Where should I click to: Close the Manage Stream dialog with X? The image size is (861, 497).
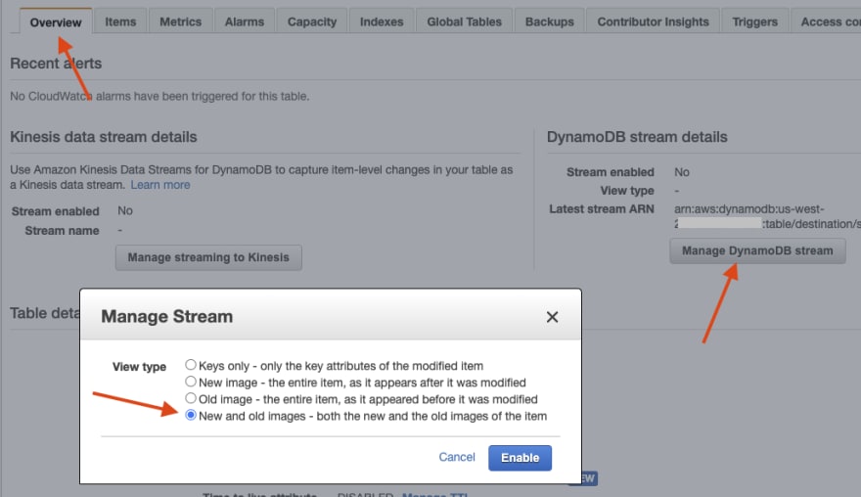(552, 317)
